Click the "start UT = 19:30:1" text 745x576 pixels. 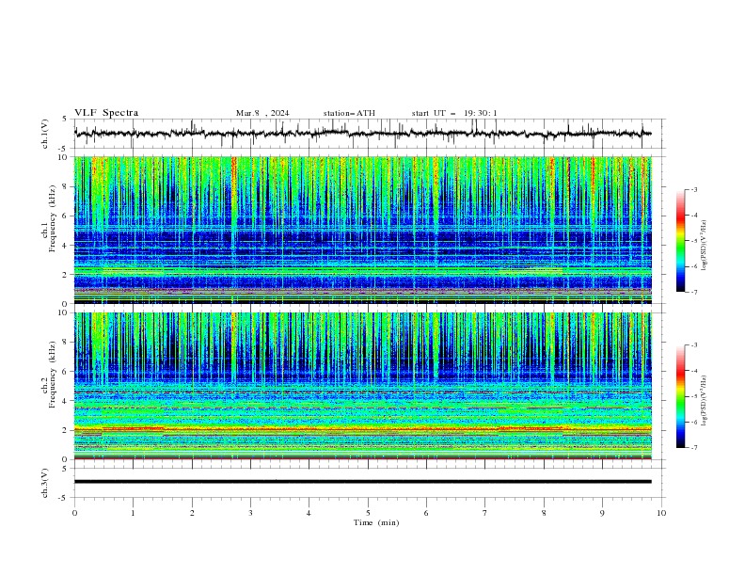454,113
